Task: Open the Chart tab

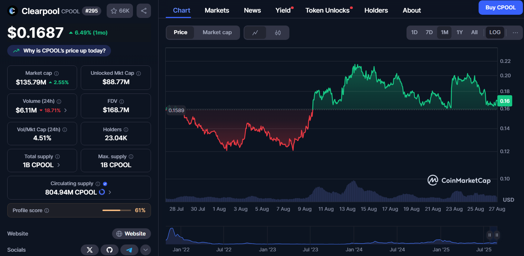Action: click(182, 10)
